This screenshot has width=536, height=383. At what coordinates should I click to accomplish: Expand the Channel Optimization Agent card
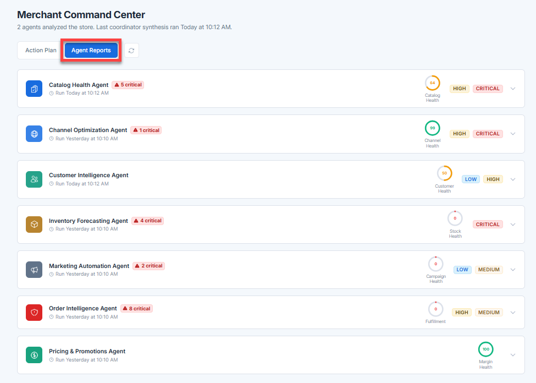pos(513,134)
